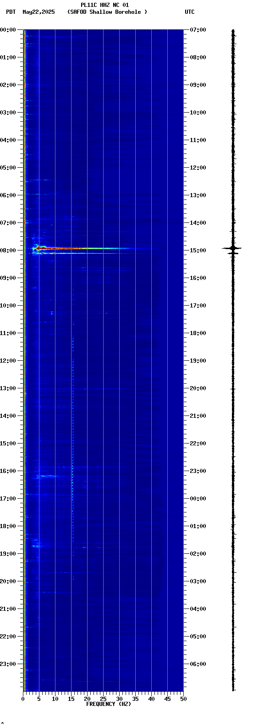Click the 'UTC' timezone label
Screen dimensions: 253x728
pyautogui.click(x=190, y=12)
